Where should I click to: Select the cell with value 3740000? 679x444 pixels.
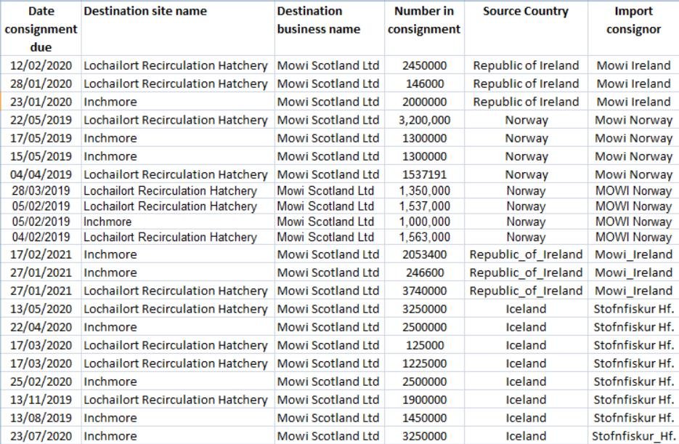click(x=424, y=291)
